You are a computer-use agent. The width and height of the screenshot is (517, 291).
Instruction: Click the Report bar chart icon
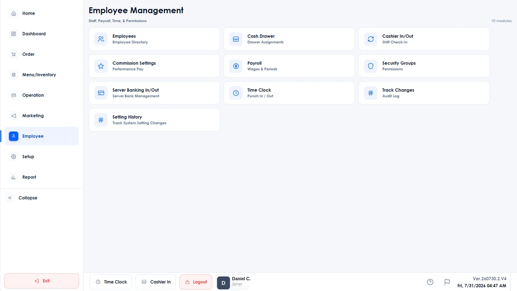pos(14,177)
